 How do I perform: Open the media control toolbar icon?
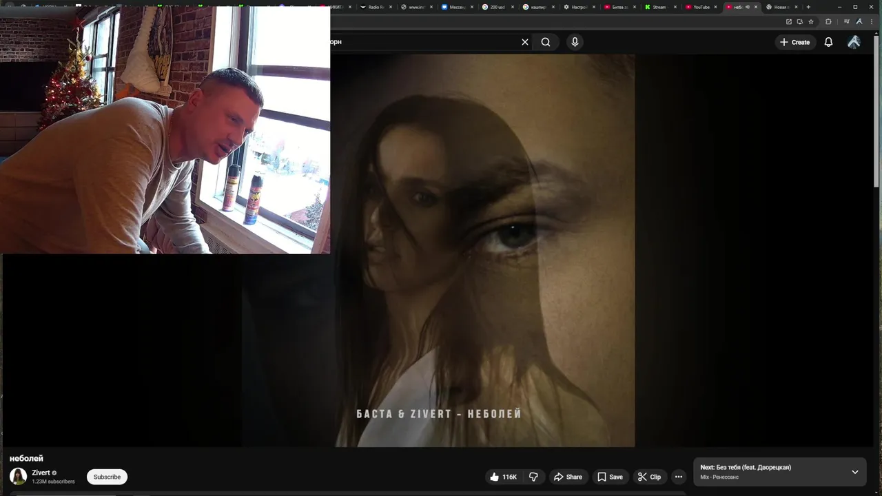pyautogui.click(x=847, y=21)
